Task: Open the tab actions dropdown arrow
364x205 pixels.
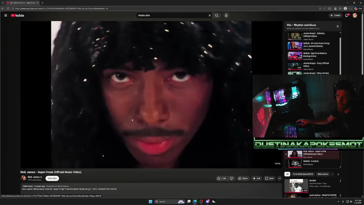Action: (3, 3)
